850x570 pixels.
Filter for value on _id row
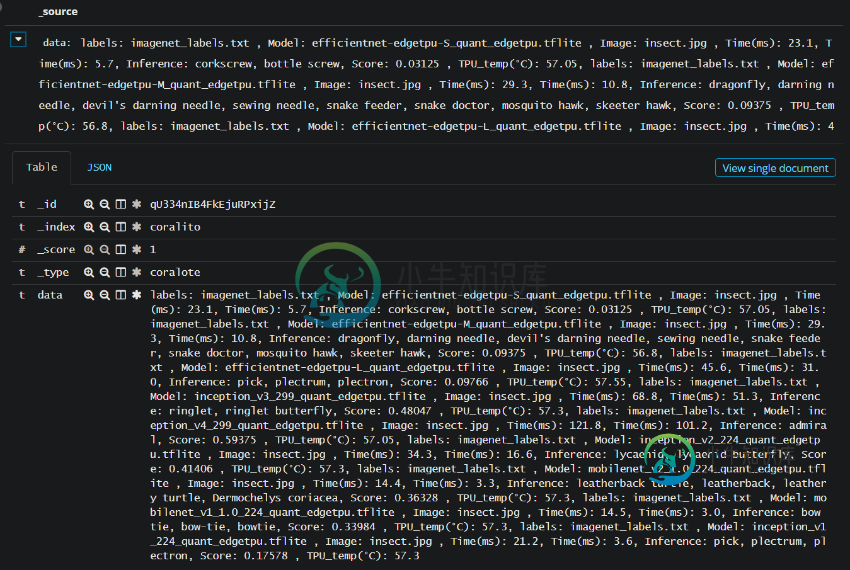[x=89, y=204]
